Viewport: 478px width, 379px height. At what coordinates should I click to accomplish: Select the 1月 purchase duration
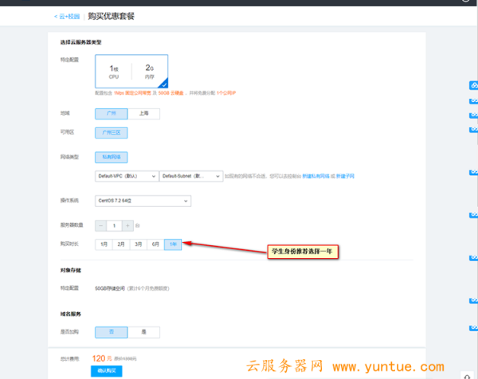pyautogui.click(x=104, y=244)
